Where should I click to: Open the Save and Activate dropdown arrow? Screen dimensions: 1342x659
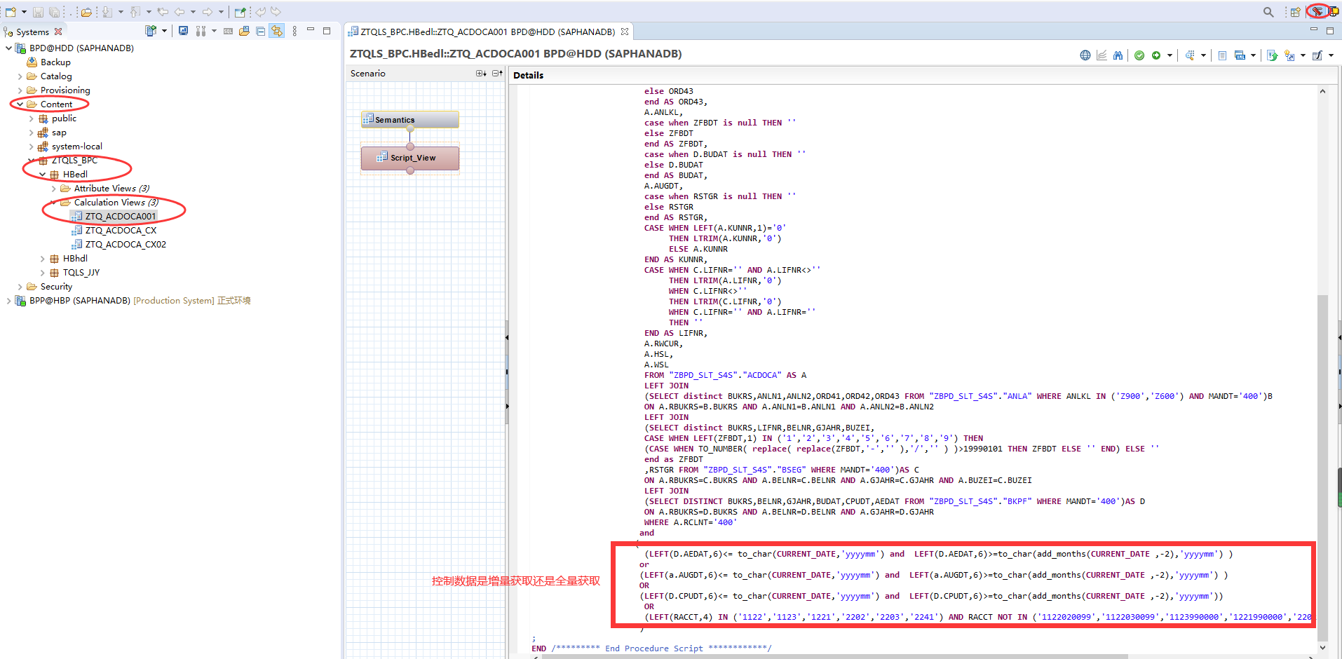pos(1170,55)
